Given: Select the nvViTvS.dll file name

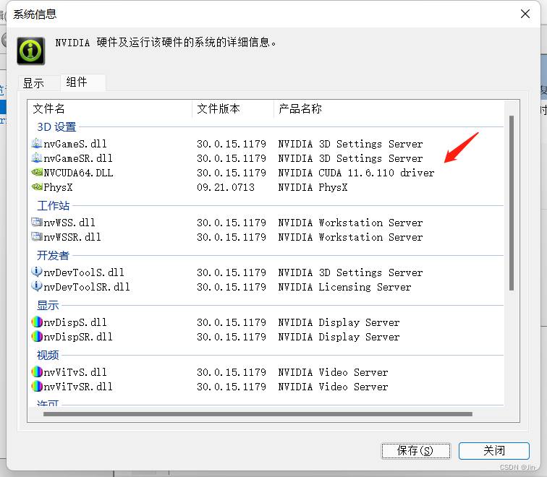Looking at the screenshot, I should [75, 372].
